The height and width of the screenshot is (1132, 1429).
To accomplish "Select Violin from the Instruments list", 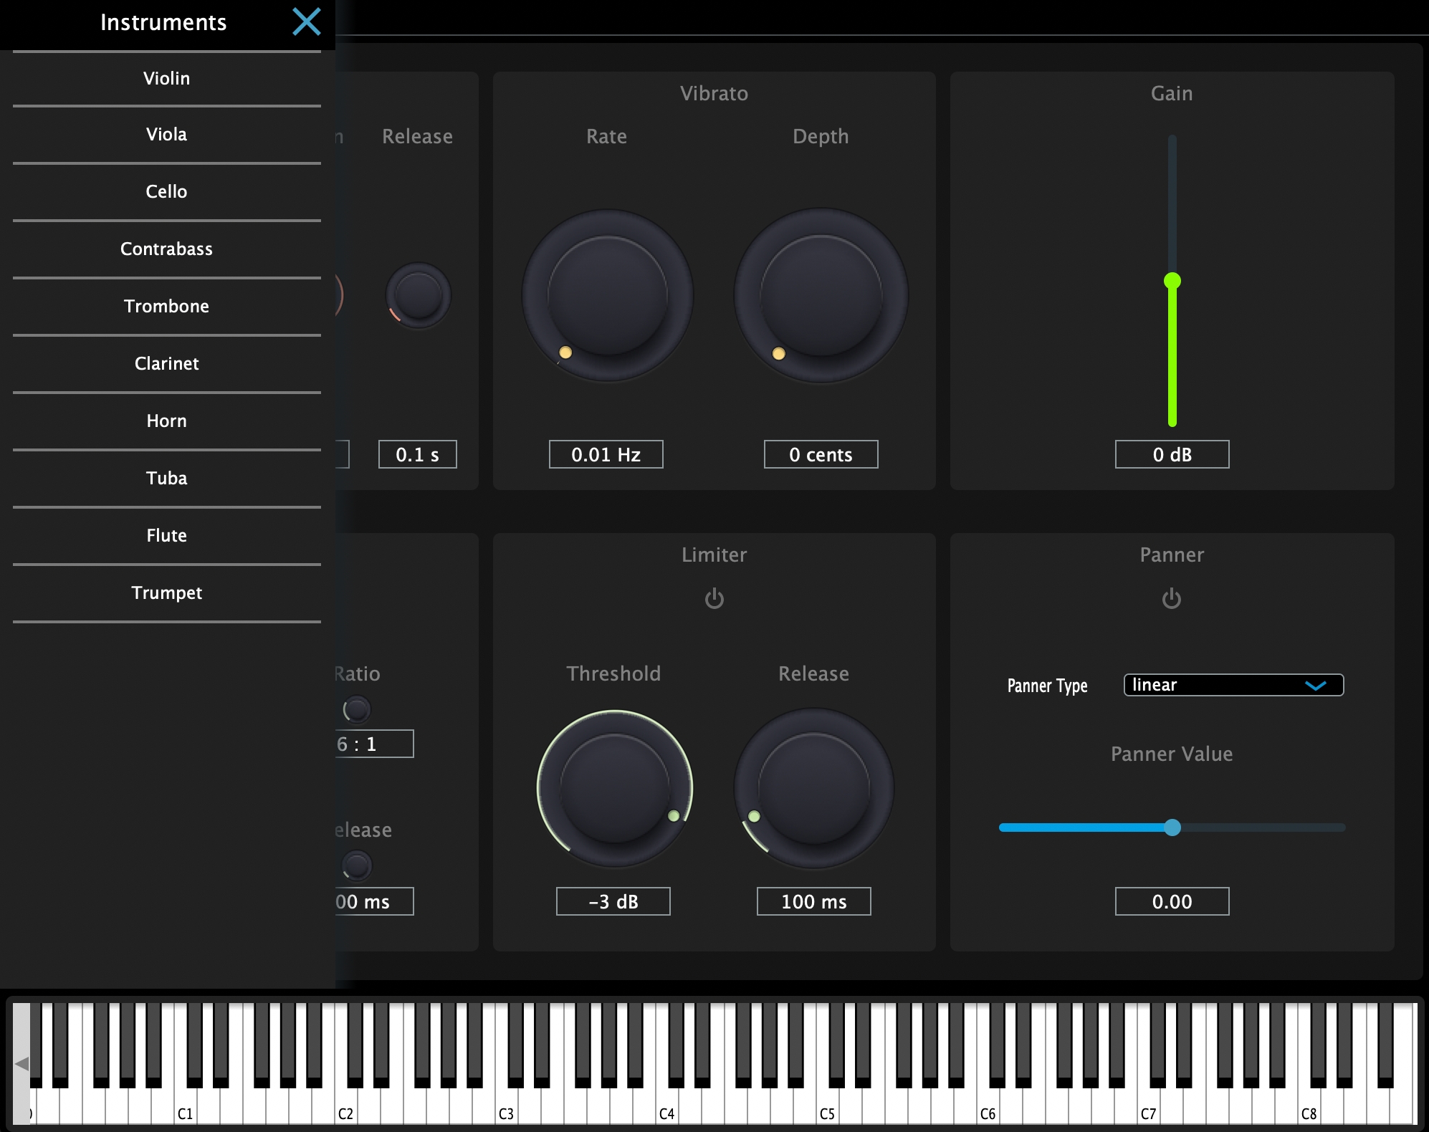I will tap(166, 79).
